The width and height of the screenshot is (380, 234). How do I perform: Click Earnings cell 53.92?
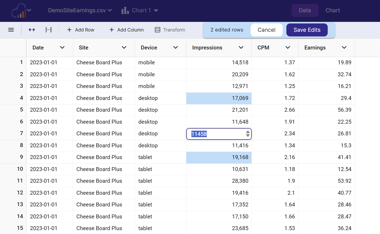[x=327, y=181]
